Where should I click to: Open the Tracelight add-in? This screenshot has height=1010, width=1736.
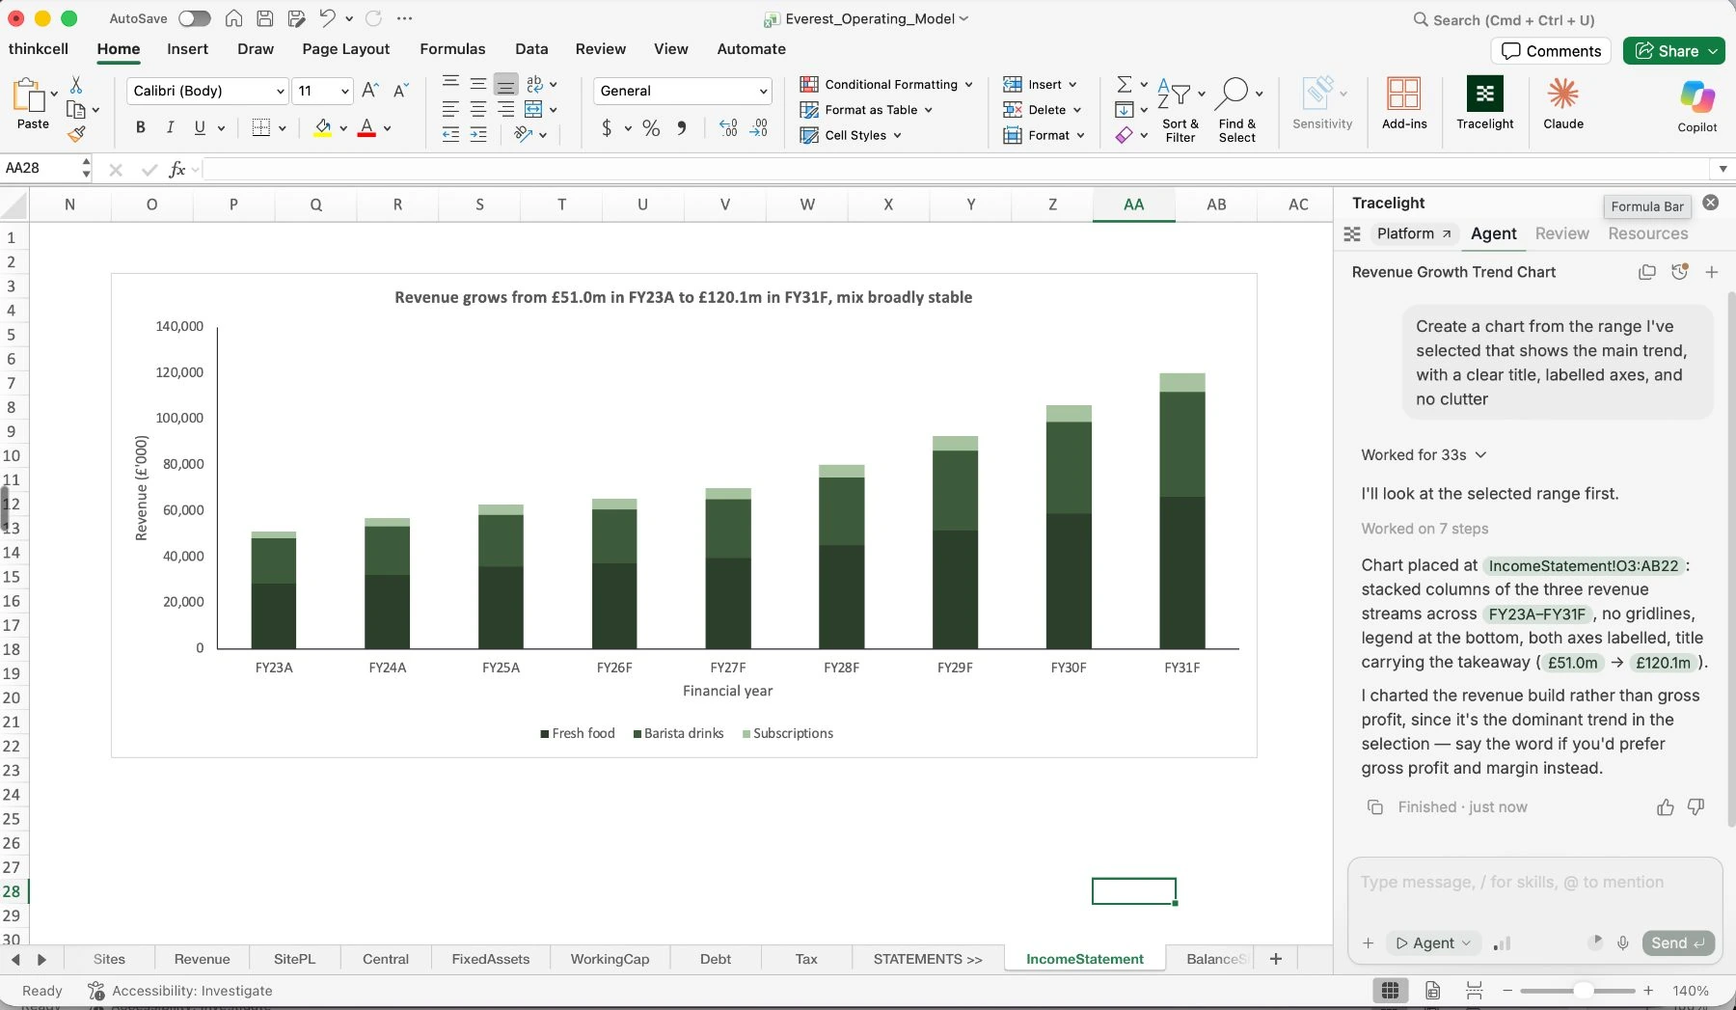coord(1484,102)
